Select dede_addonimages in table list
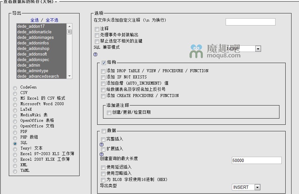Screen dimensions: 299x194 click(41, 38)
